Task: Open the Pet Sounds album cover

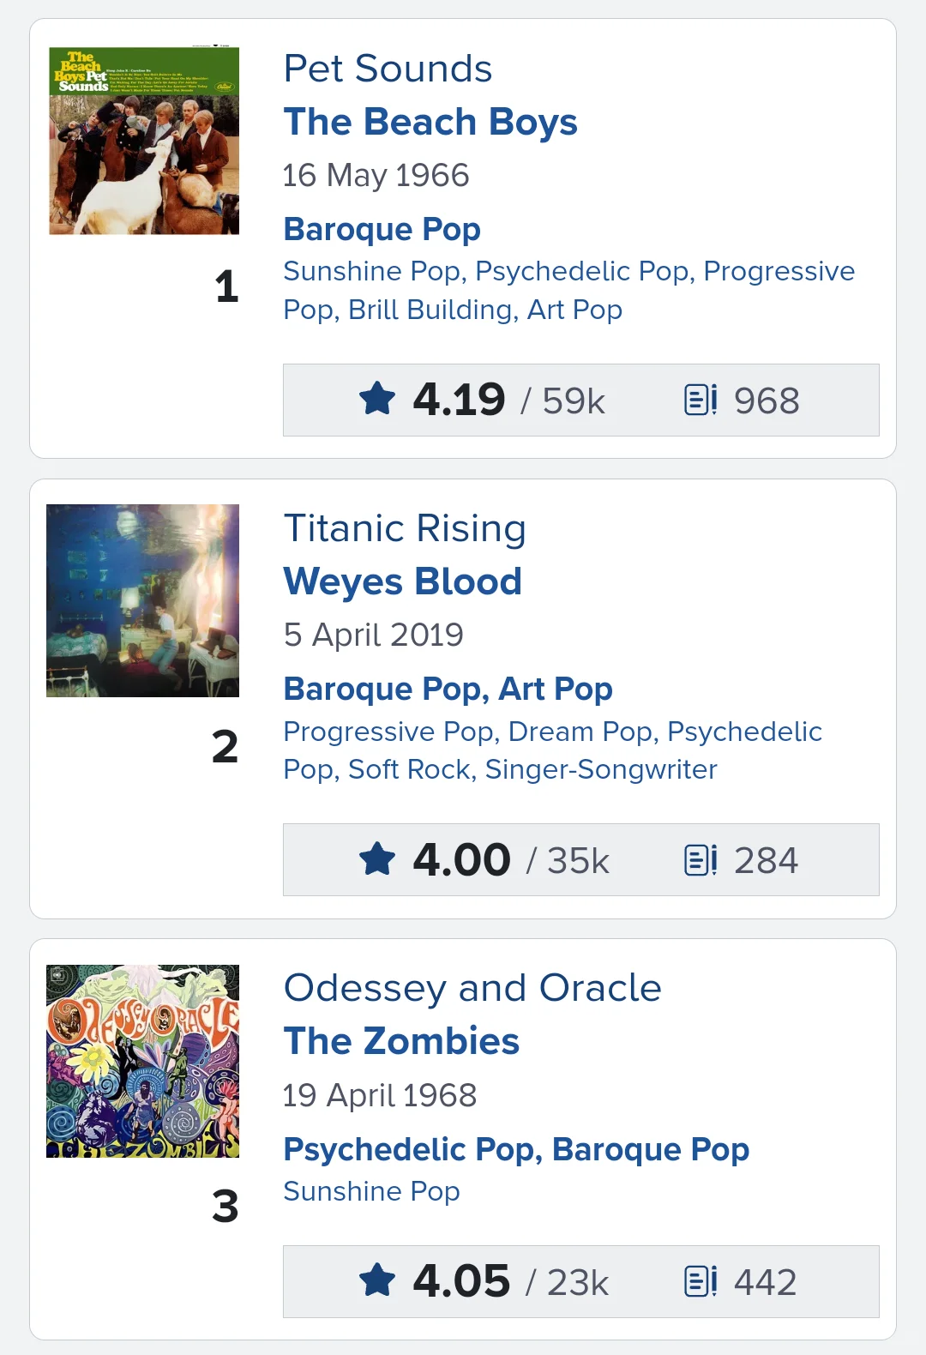Action: 144,141
